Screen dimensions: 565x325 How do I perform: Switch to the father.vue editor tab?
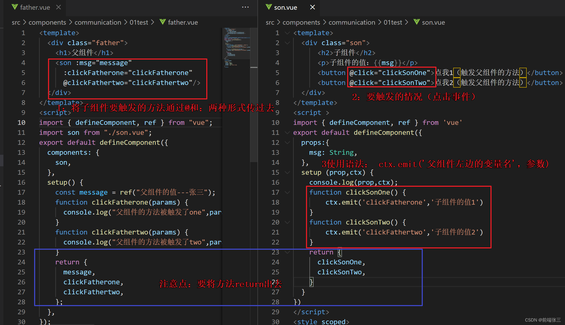35,7
